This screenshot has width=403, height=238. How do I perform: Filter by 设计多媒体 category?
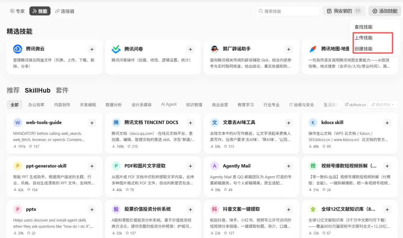[141, 105]
